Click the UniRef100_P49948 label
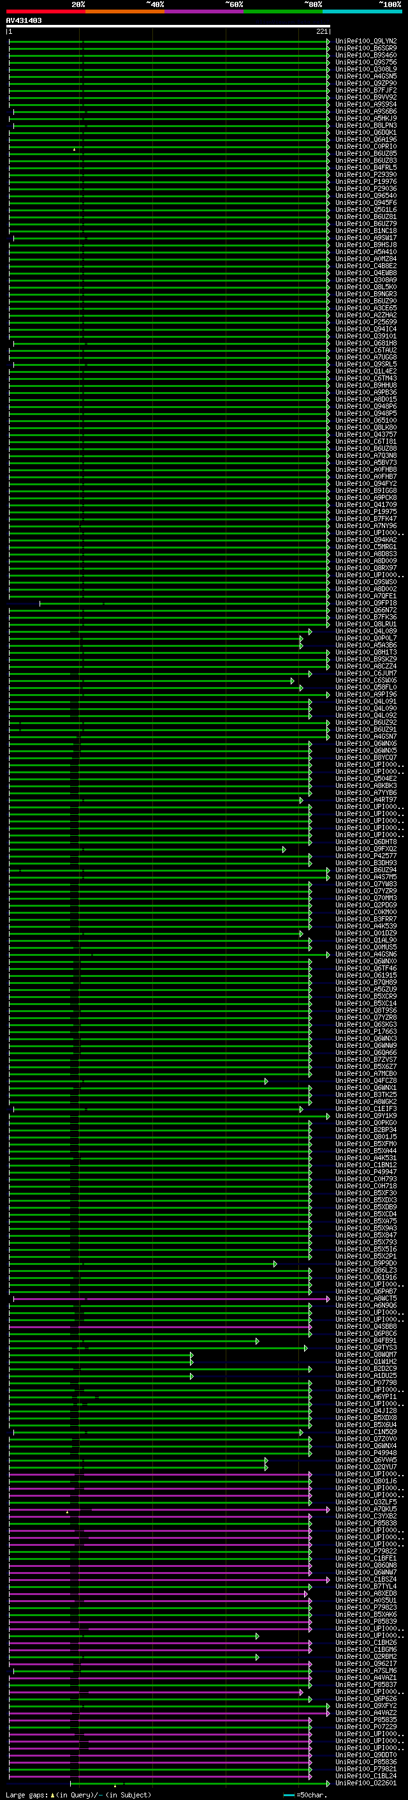 (x=366, y=1453)
